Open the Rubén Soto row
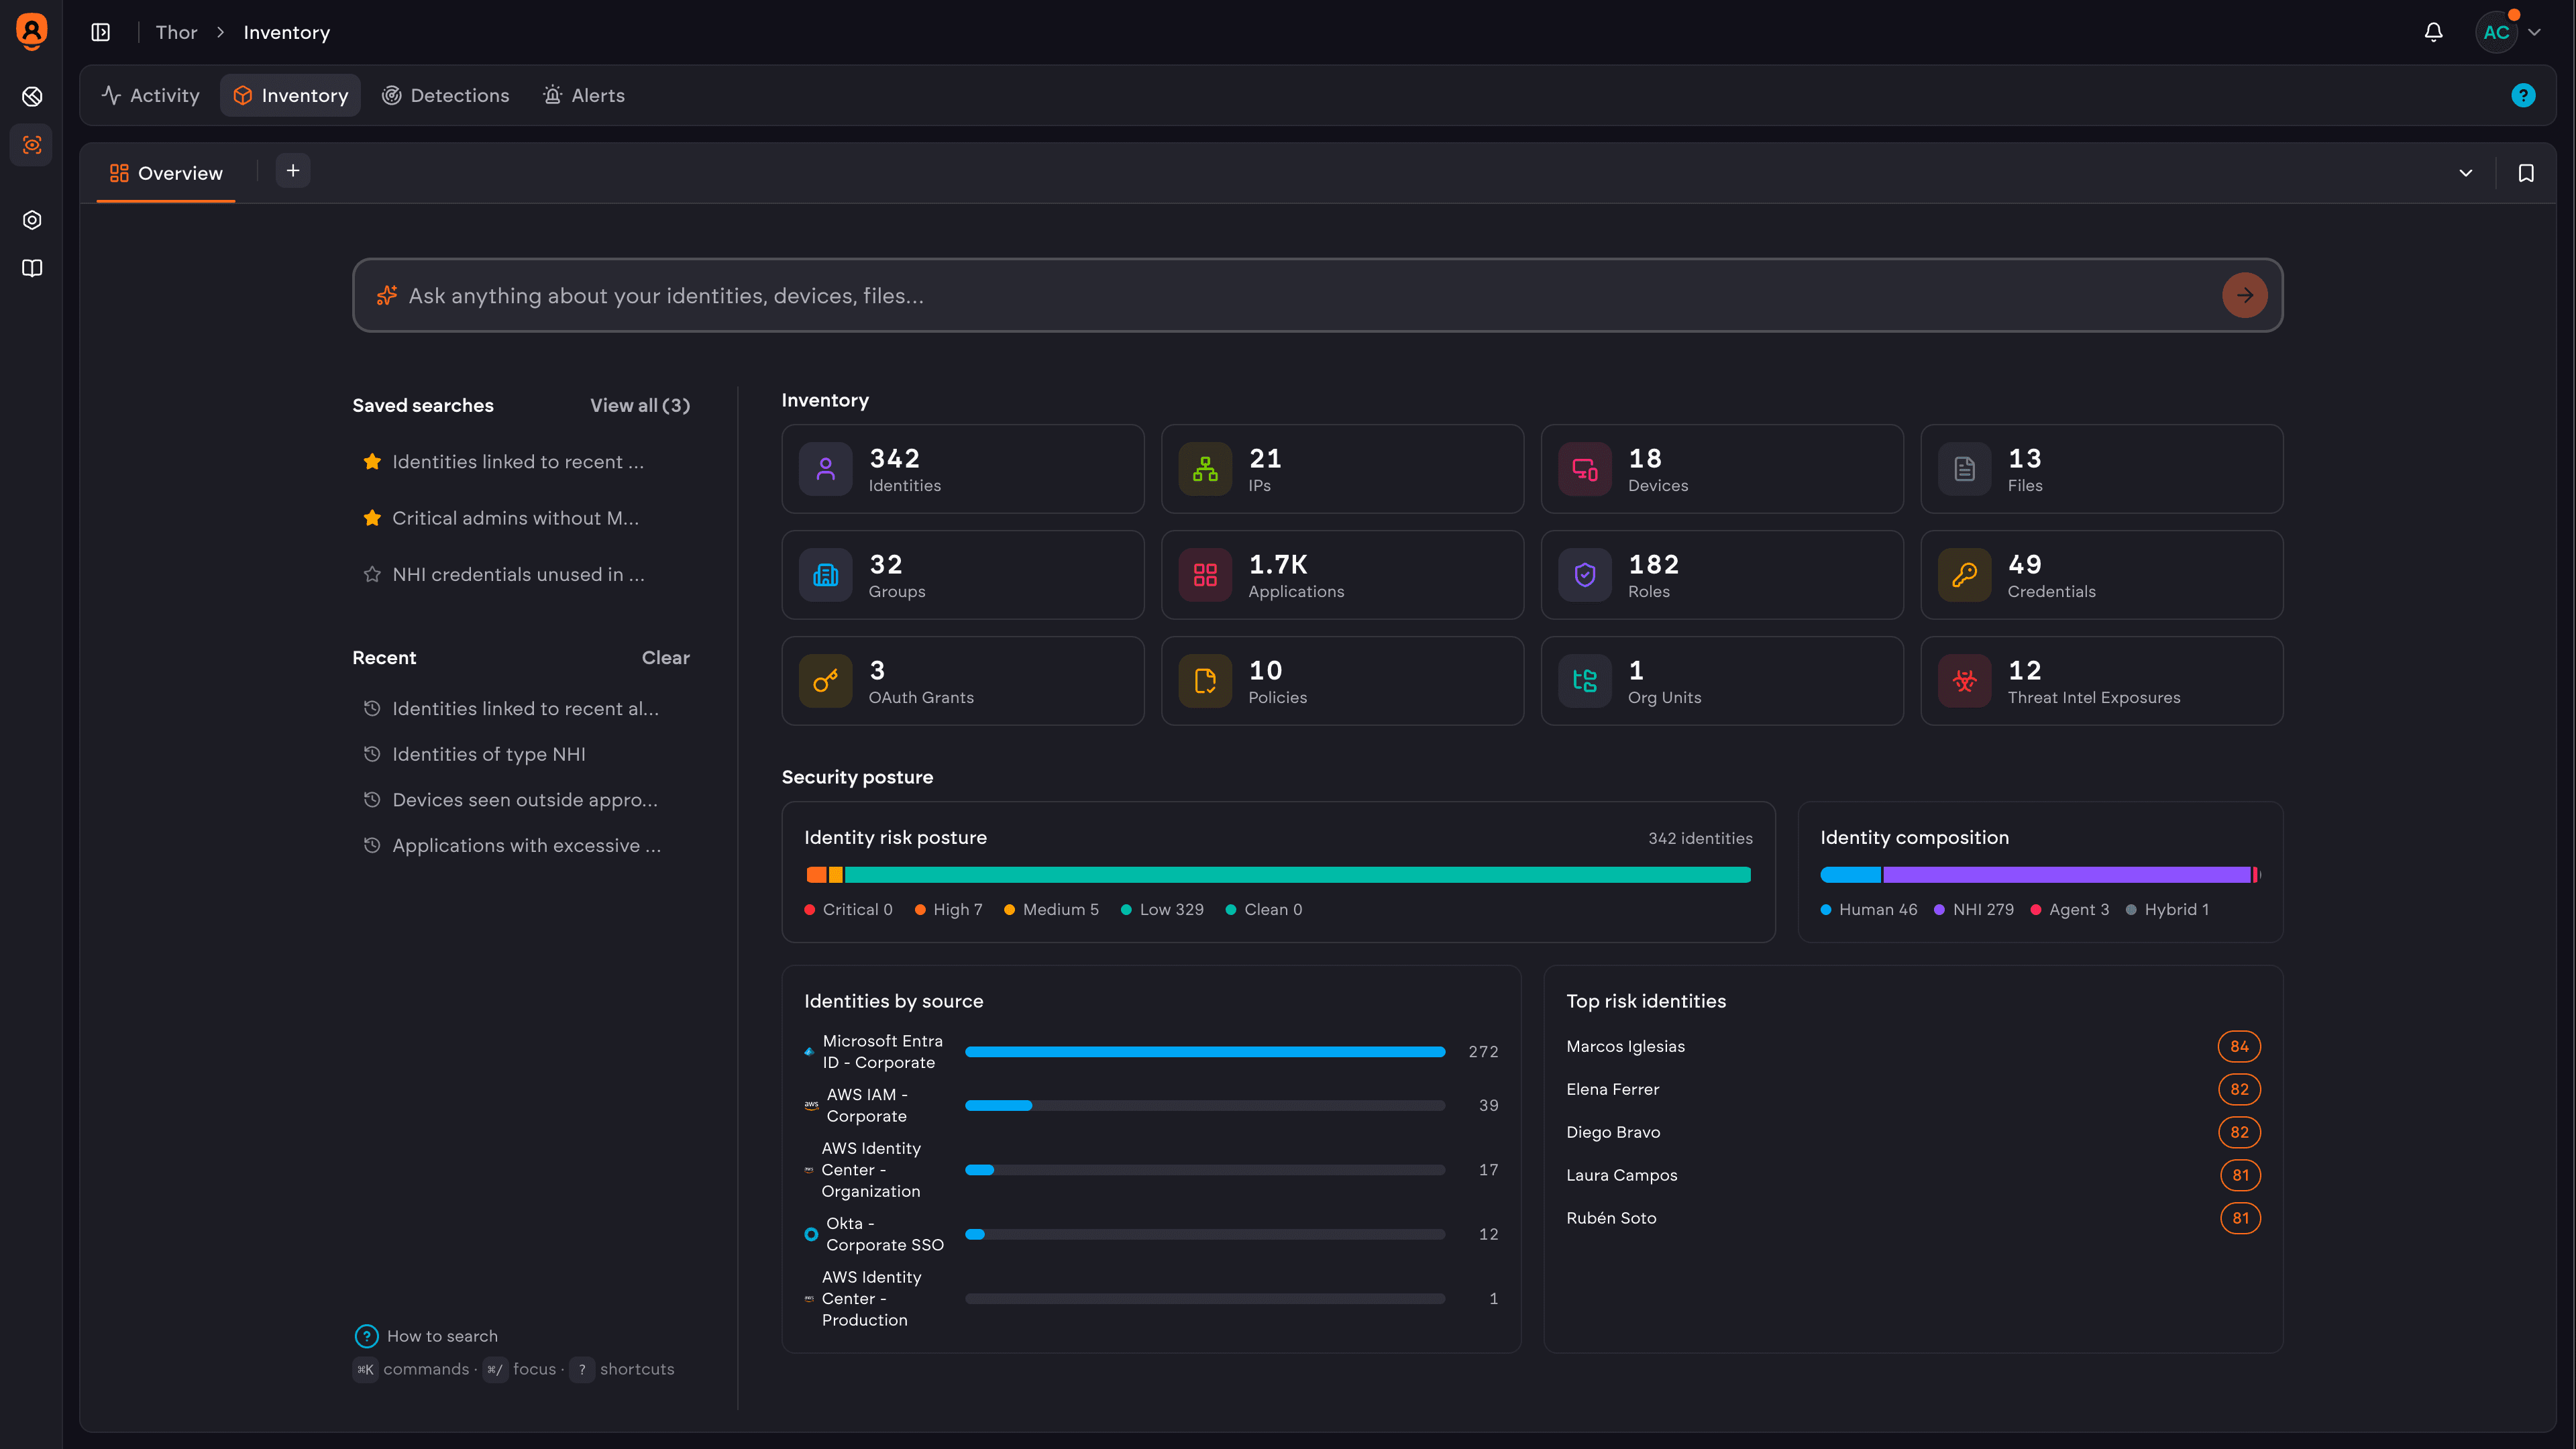 coord(1912,1218)
